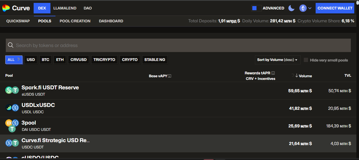Click the Pool column header
Viewport: 359px width, 160px height.
click(x=9, y=76)
